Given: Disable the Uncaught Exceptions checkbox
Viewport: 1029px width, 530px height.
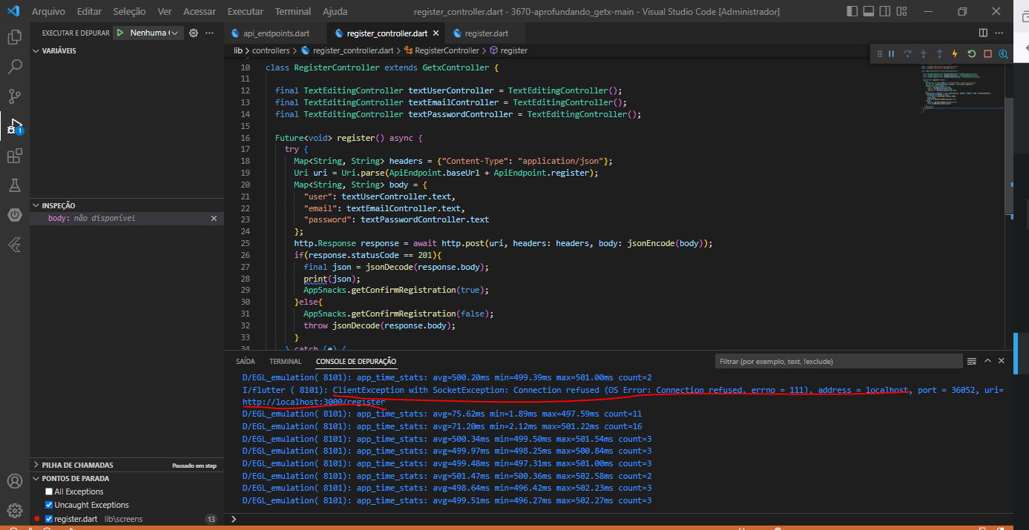Looking at the screenshot, I should point(49,505).
